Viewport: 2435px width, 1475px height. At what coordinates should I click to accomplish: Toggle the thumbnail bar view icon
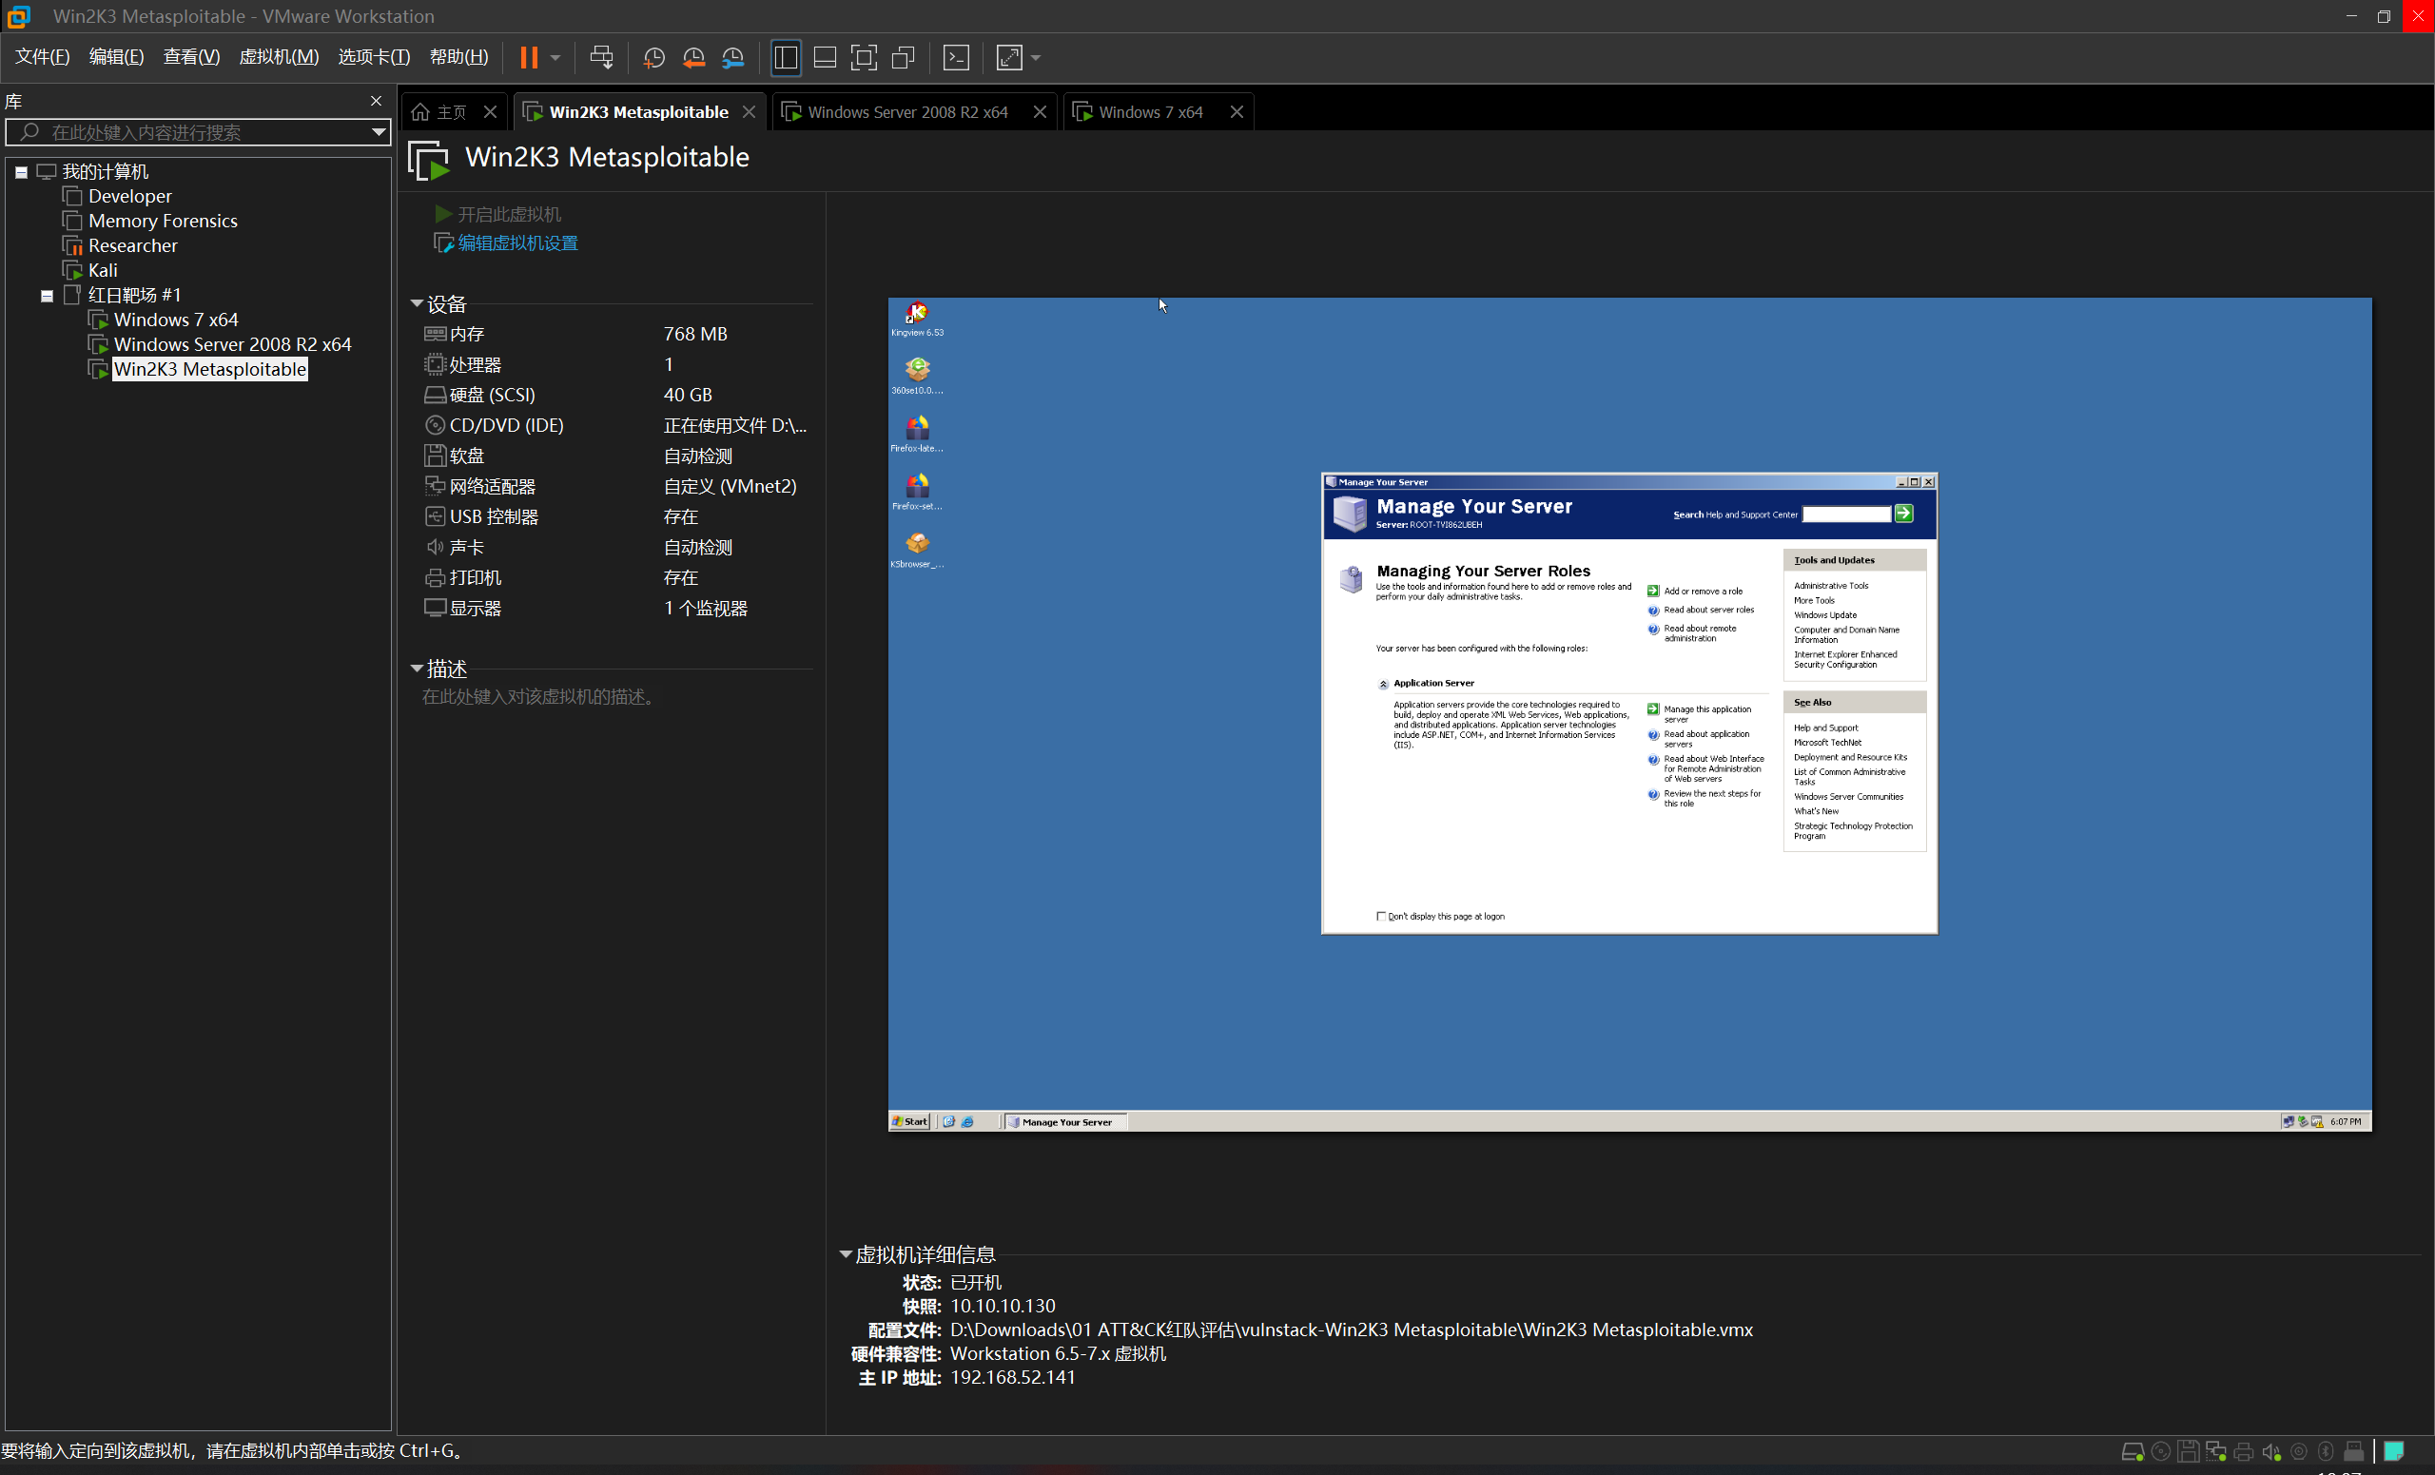pos(826,57)
